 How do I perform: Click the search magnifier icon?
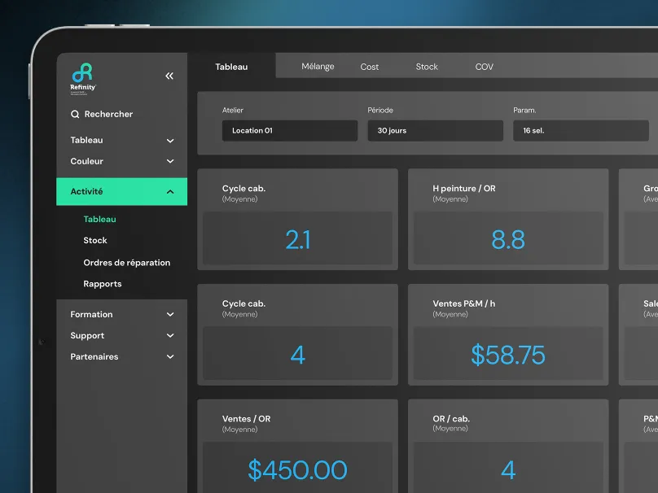[x=75, y=115]
